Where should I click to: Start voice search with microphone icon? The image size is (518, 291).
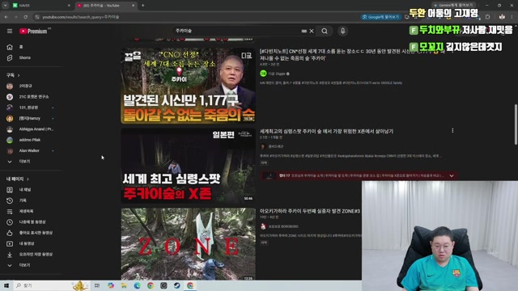tap(343, 31)
